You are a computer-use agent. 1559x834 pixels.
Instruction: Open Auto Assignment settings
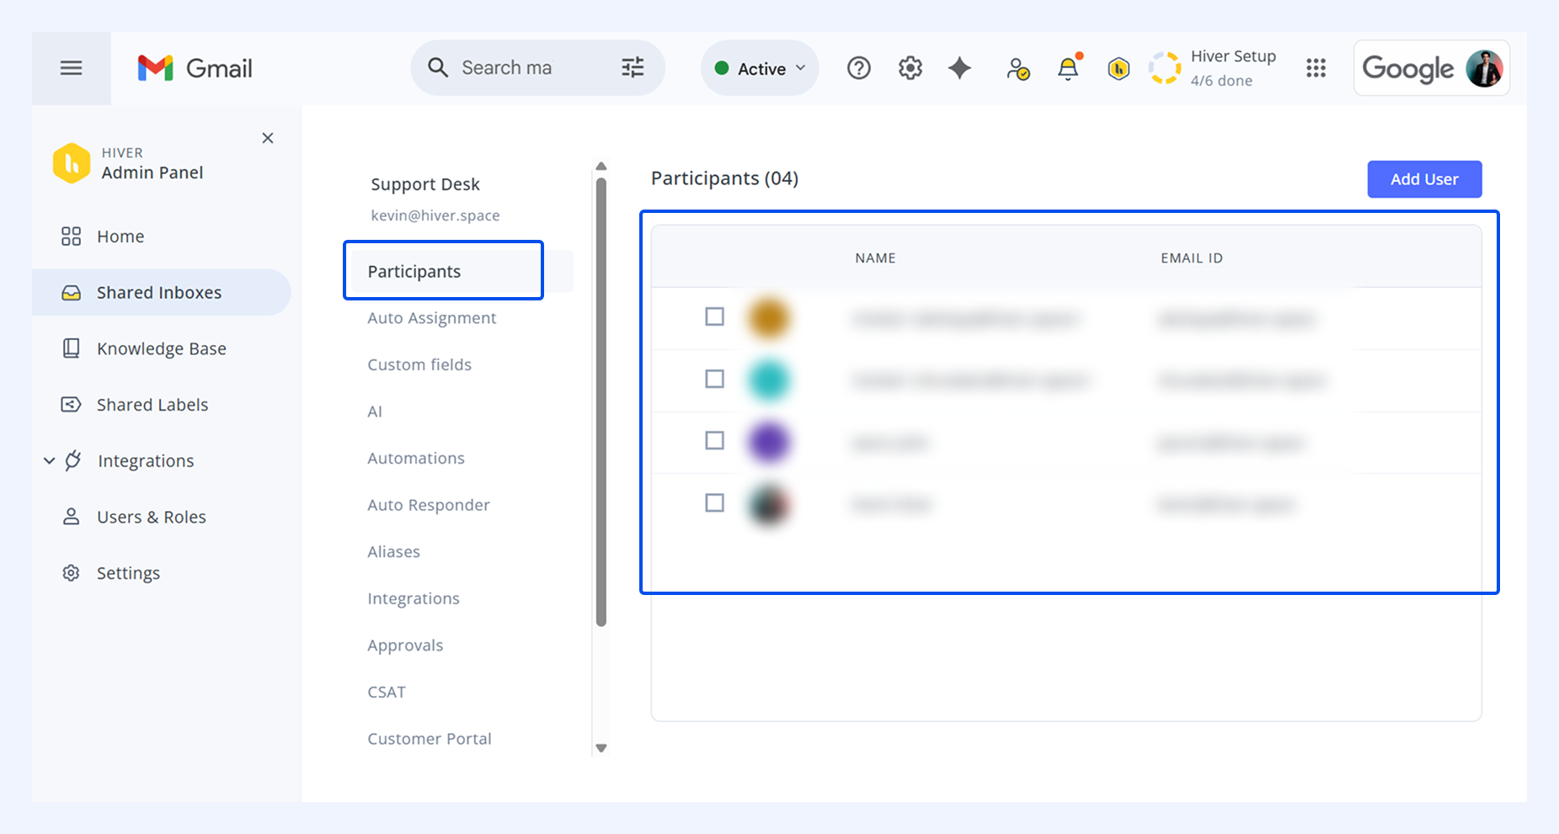432,318
